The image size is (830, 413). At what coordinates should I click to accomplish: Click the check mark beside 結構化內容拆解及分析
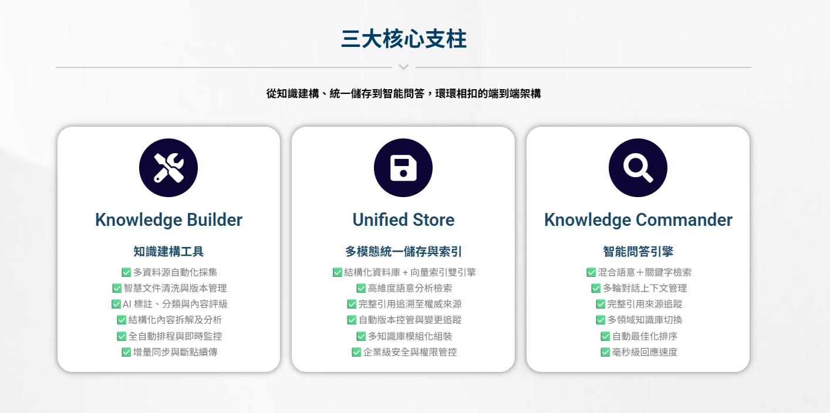click(x=122, y=320)
